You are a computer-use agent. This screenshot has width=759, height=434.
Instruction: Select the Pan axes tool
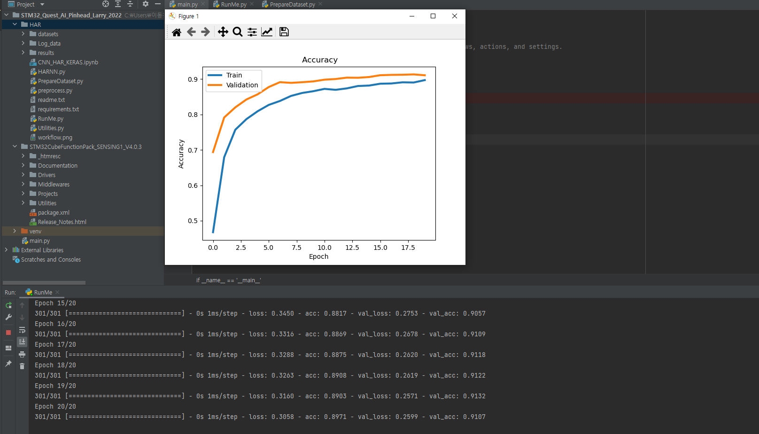223,32
